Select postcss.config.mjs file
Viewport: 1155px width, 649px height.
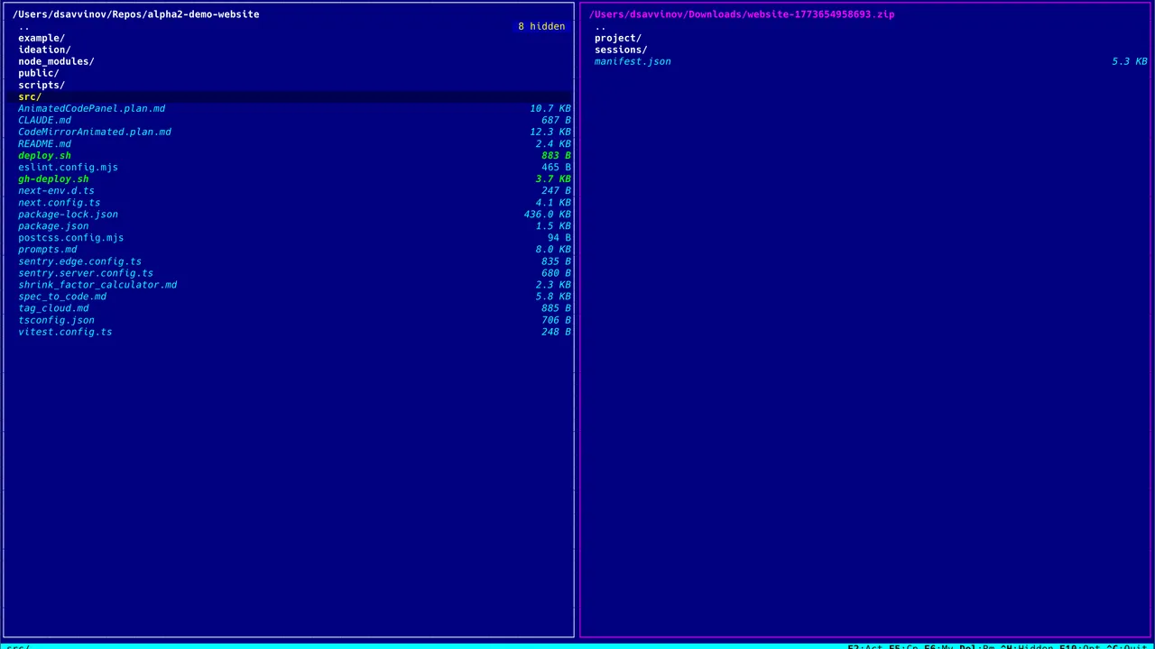point(71,237)
